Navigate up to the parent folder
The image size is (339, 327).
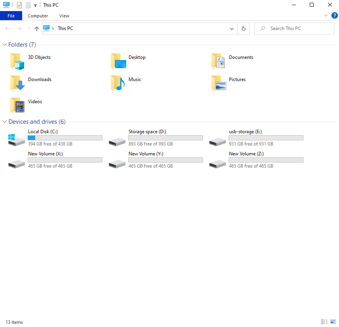(36, 28)
